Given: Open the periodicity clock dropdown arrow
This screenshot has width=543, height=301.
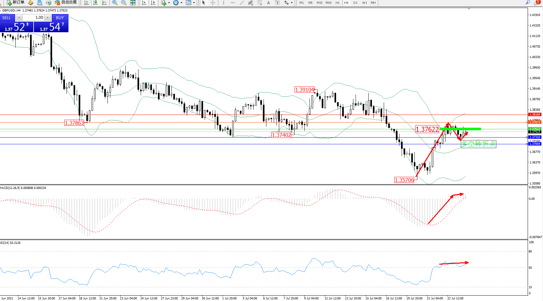Looking at the screenshot, I should [181, 3].
